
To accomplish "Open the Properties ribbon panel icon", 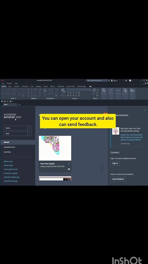I will (x=104, y=92).
